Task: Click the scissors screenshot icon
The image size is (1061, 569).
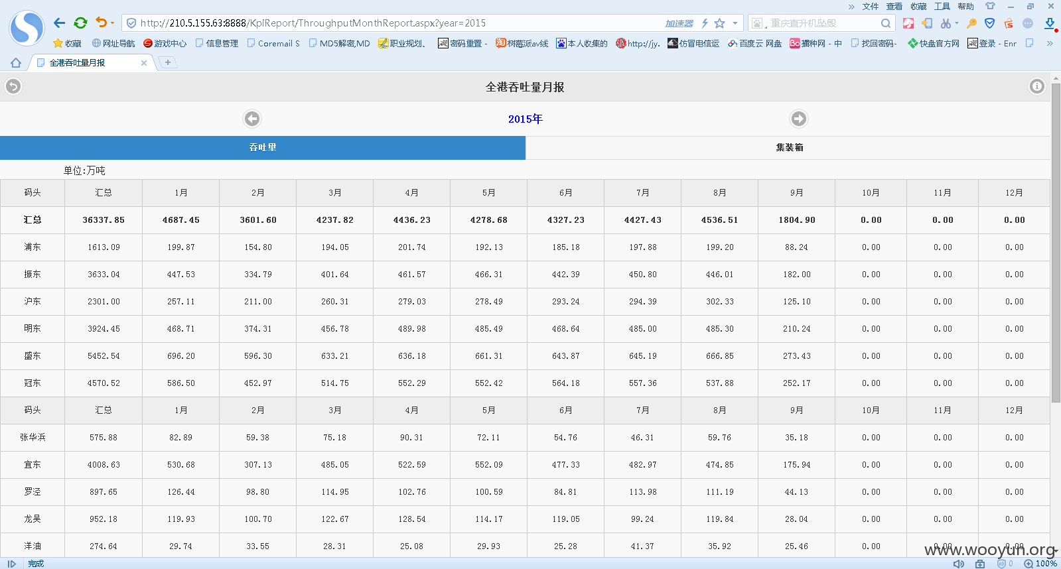Action: coord(946,23)
